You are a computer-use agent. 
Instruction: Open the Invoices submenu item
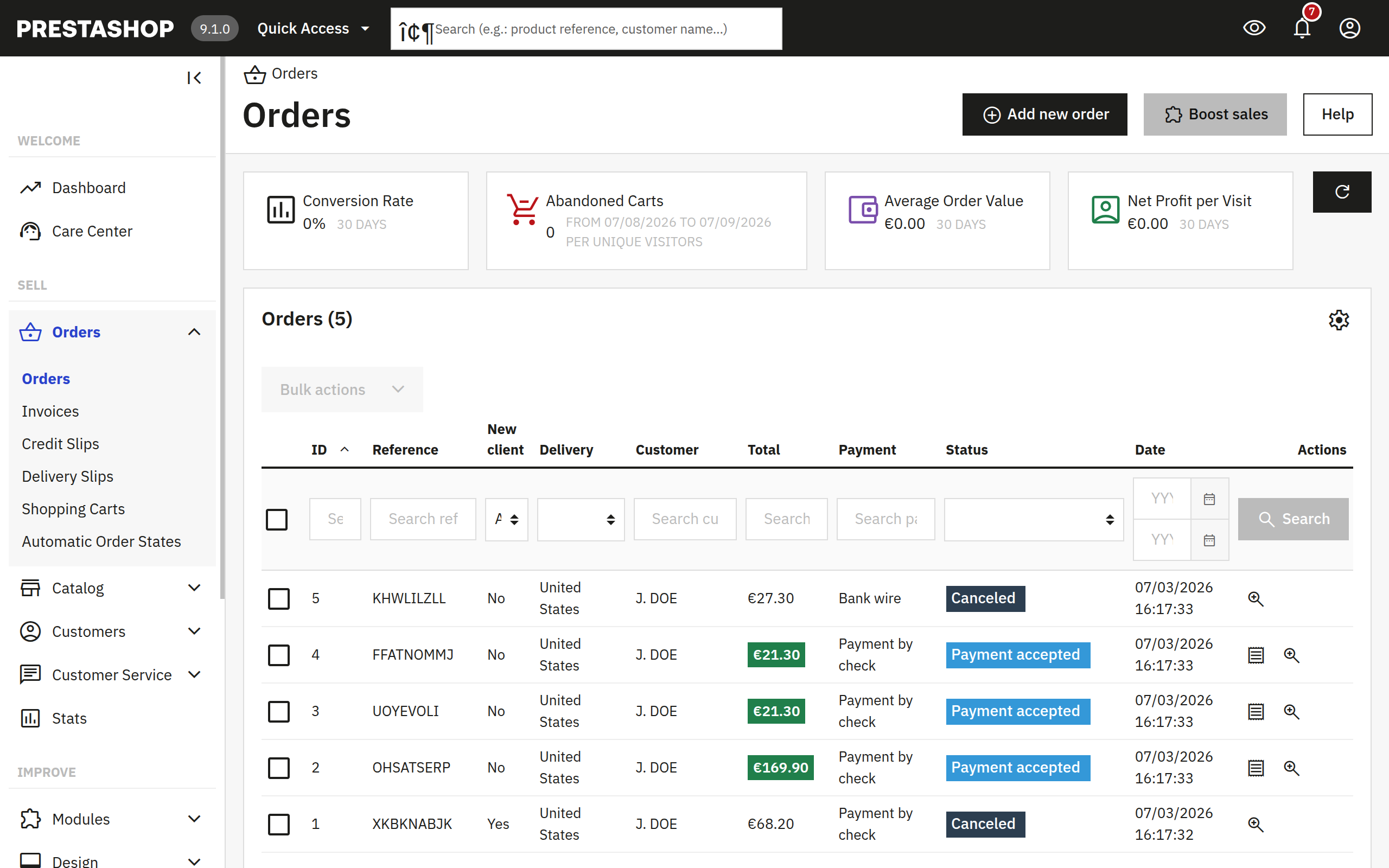coord(50,411)
